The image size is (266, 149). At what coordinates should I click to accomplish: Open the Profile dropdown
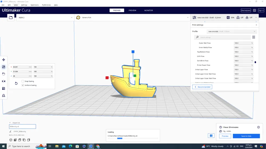coord(232,32)
